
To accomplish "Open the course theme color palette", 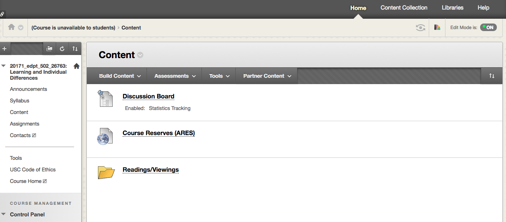I will (437, 28).
